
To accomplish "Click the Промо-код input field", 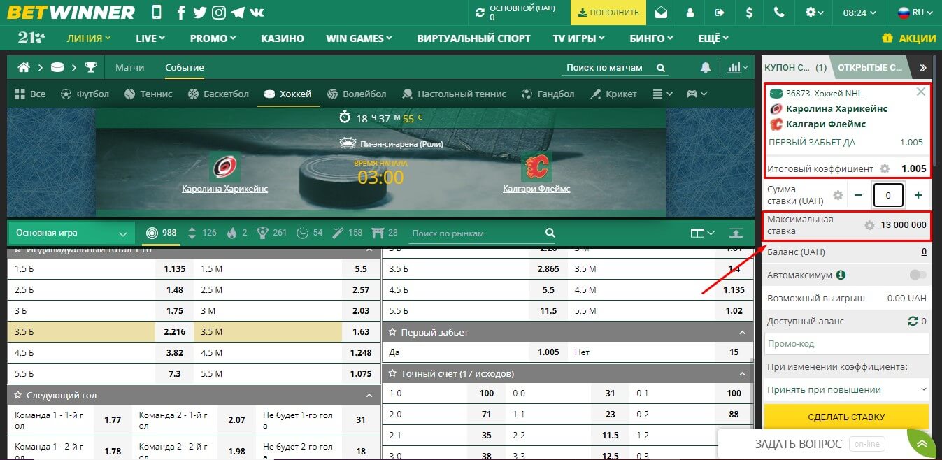I will [x=846, y=344].
